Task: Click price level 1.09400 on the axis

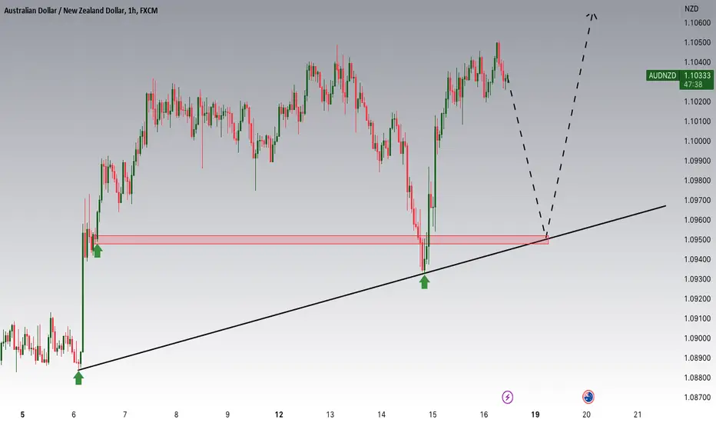Action: pyautogui.click(x=697, y=259)
